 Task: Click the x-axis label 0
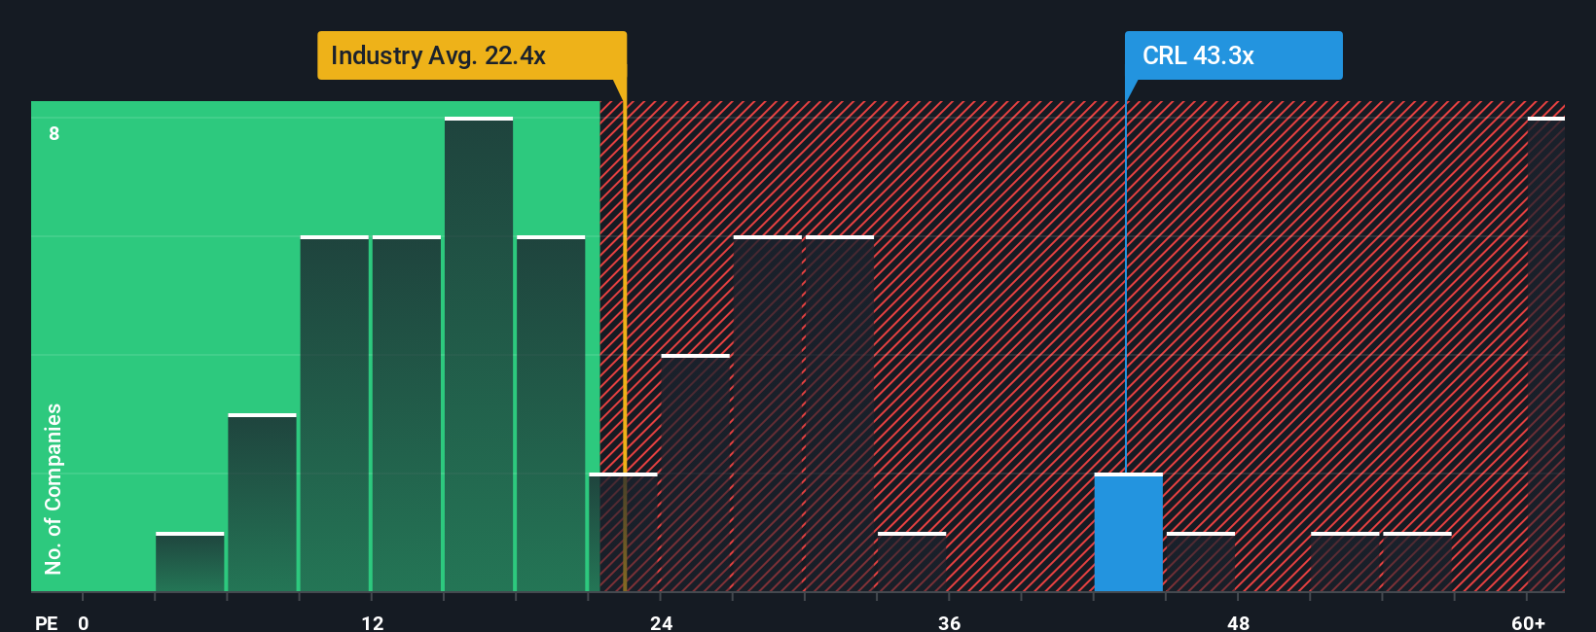(84, 622)
